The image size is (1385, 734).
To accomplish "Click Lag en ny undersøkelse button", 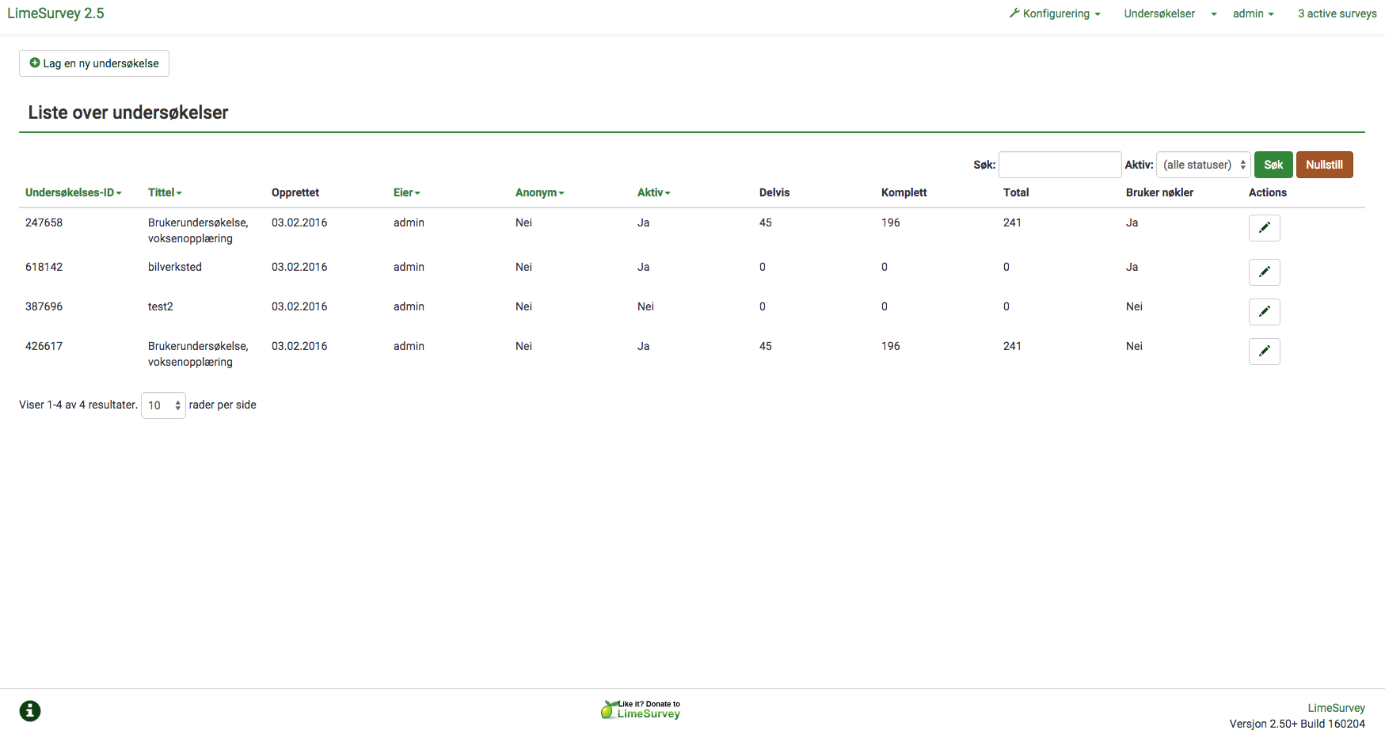I will point(94,63).
